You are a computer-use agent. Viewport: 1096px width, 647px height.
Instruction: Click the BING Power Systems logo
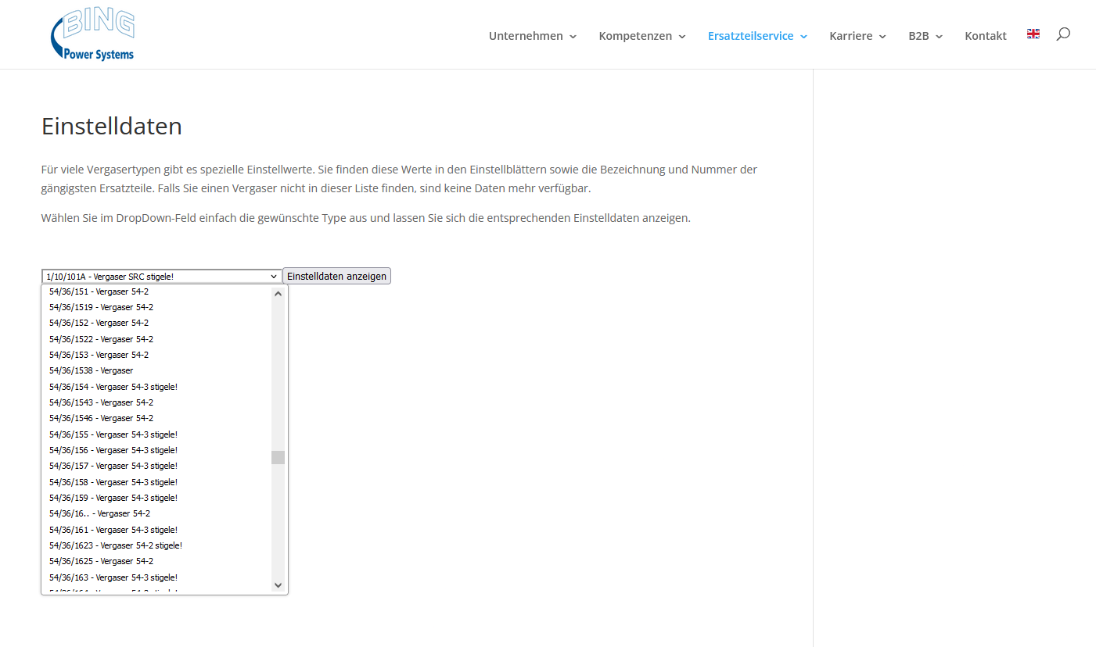92,35
